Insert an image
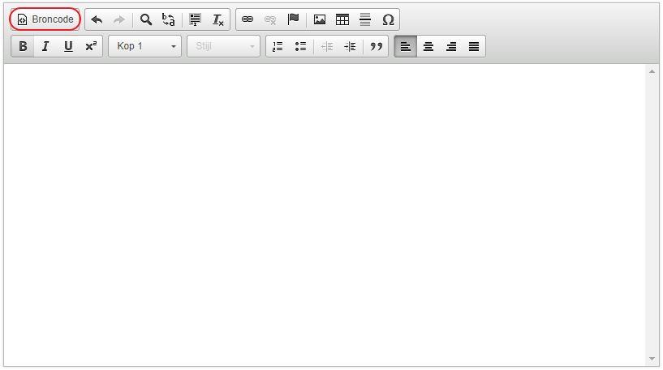 click(320, 19)
